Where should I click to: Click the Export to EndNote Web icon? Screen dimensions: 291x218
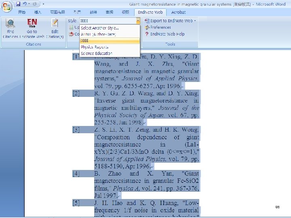coord(147,21)
